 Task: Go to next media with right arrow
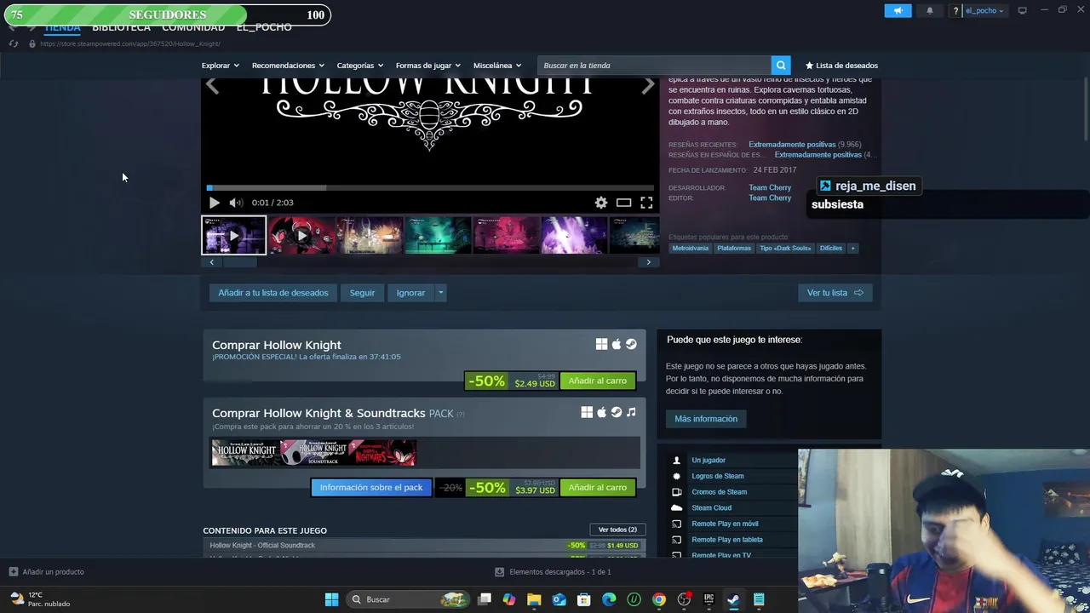(648, 85)
